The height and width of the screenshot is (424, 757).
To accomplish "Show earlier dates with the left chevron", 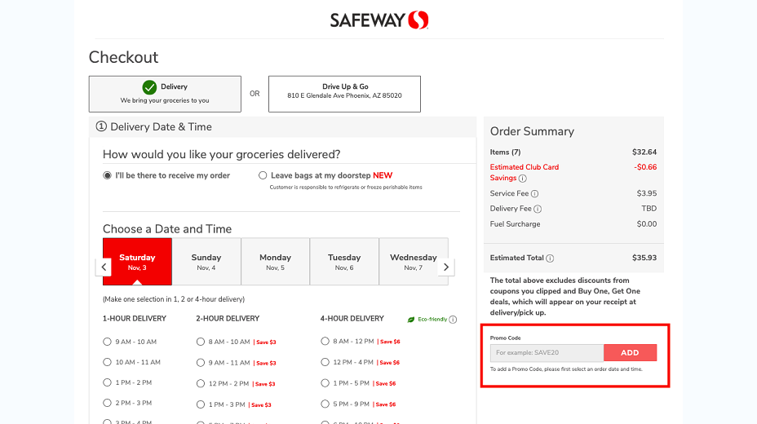I will tap(104, 267).
